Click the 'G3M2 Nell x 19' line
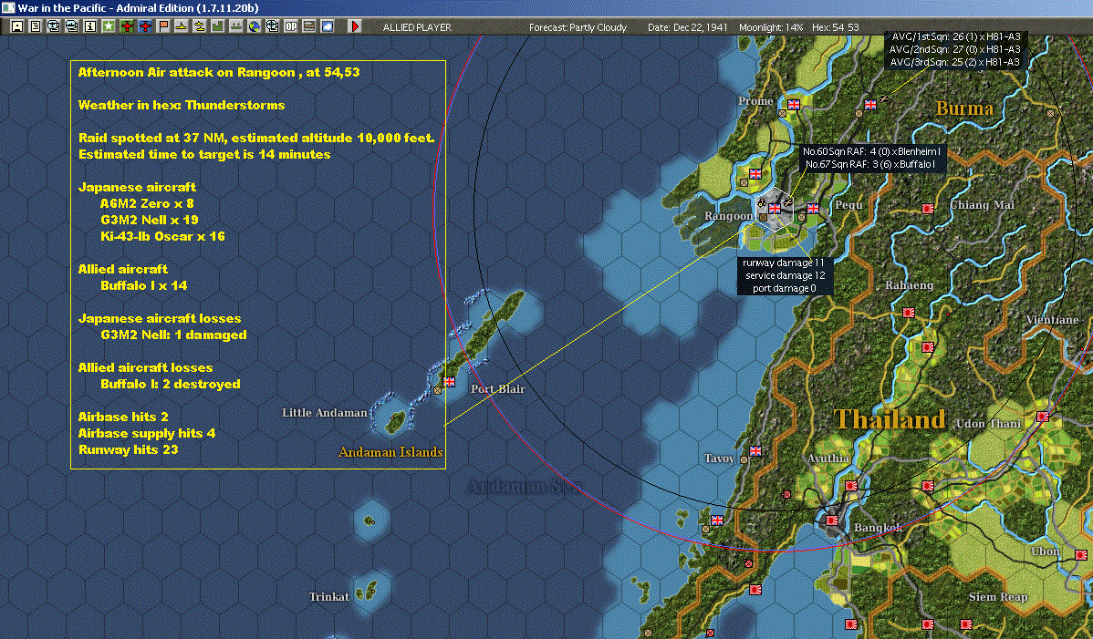The image size is (1093, 639). (150, 220)
